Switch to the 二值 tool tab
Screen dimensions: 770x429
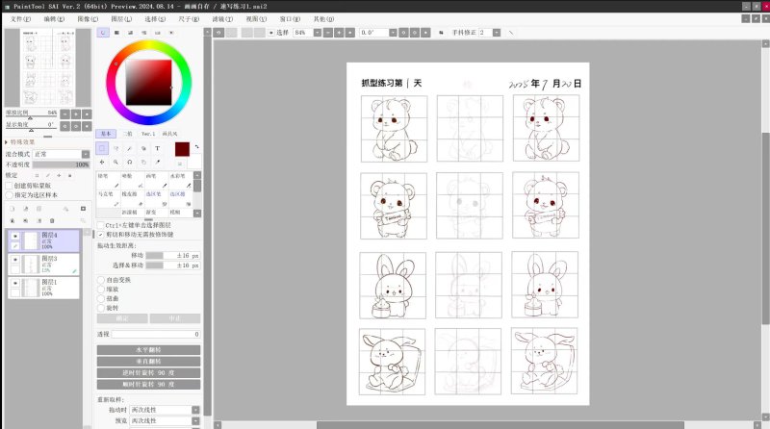[127, 134]
